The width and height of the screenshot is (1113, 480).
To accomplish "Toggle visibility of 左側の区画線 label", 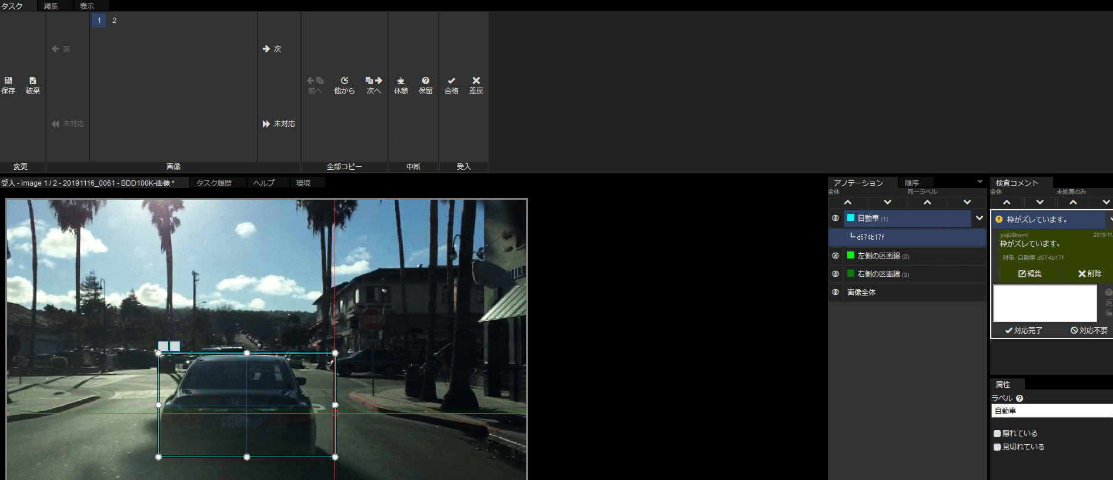I will click(835, 256).
